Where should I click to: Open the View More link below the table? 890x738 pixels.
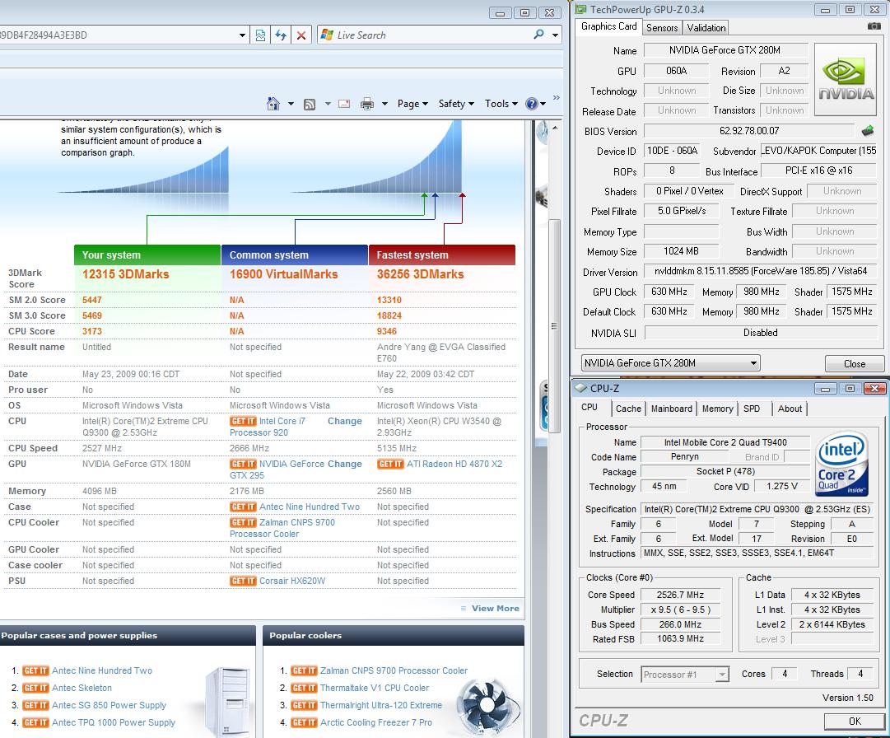tap(495, 609)
